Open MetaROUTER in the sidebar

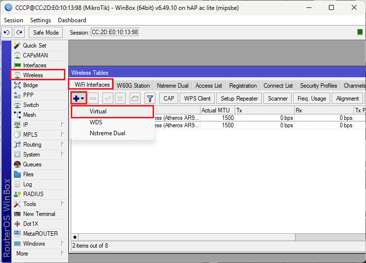coord(40,234)
